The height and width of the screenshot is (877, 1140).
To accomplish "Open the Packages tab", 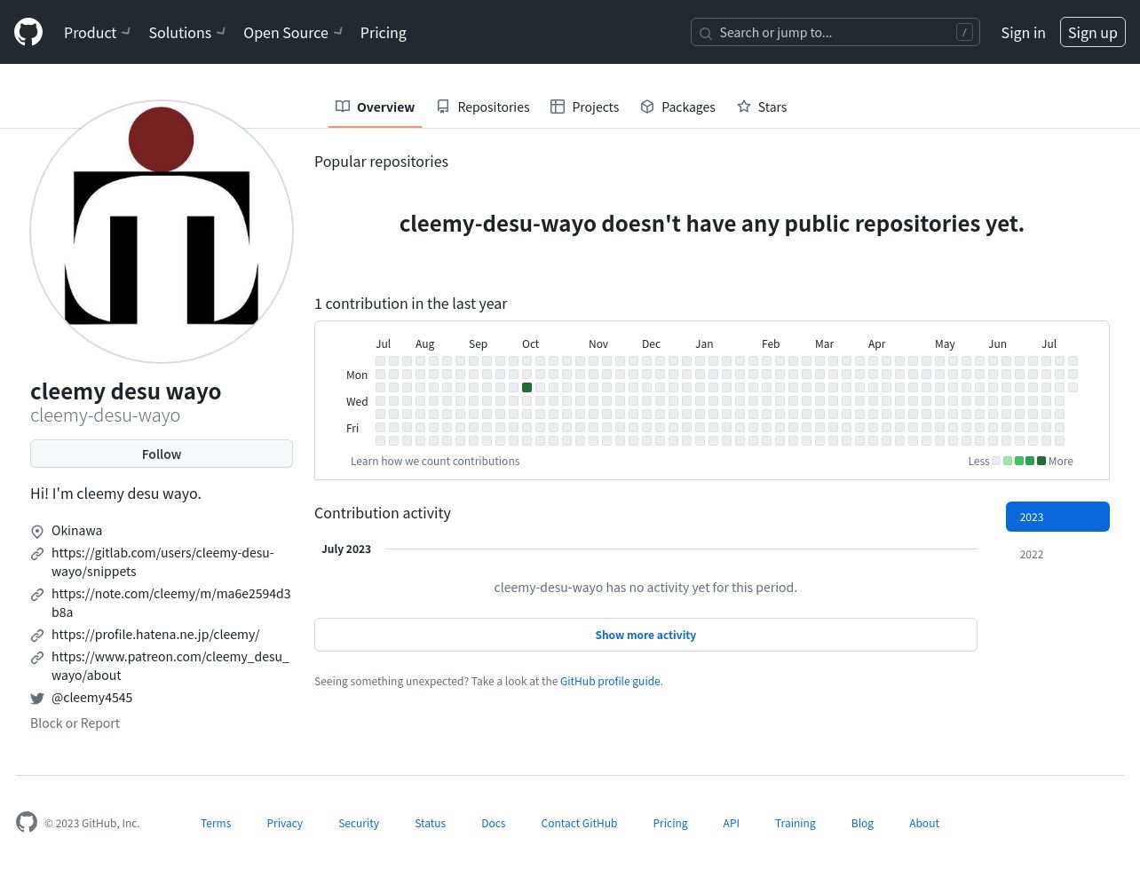I will (677, 107).
